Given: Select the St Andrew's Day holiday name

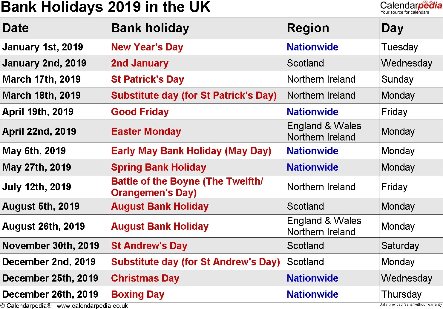Looking at the screenshot, I should pyautogui.click(x=149, y=246).
